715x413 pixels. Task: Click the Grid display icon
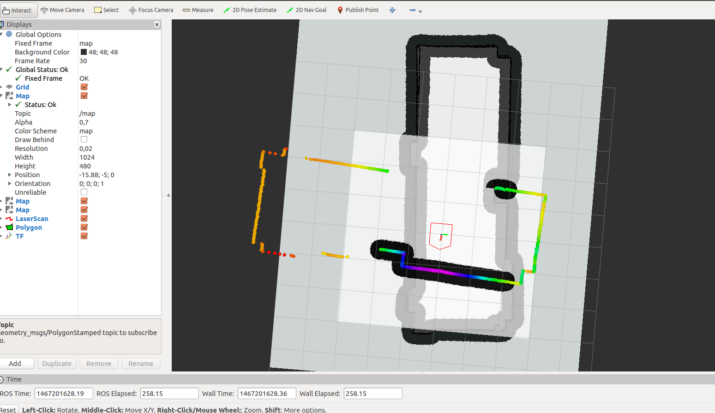[9, 87]
